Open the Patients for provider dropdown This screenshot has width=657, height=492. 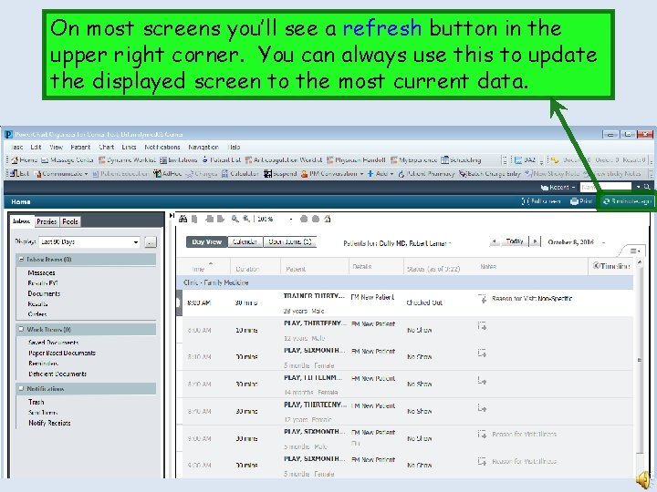pos(450,243)
